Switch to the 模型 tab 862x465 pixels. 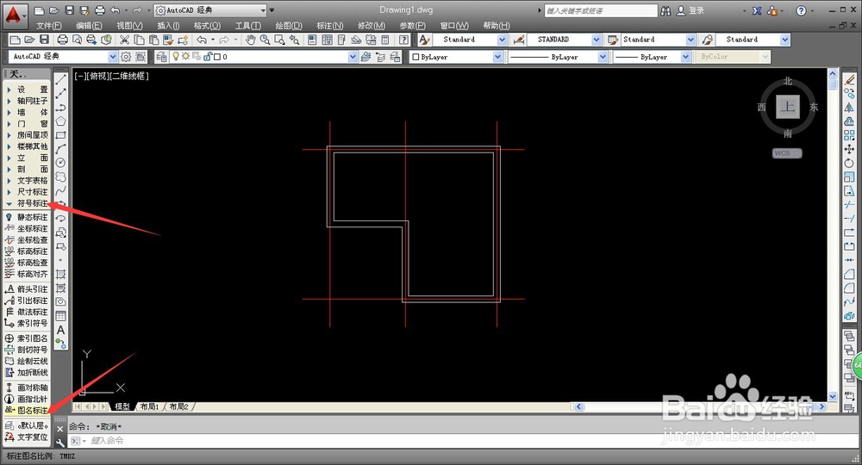click(x=122, y=406)
